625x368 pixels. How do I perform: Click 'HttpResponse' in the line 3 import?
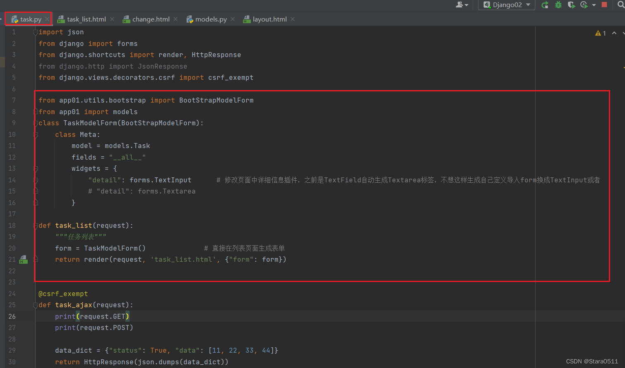pyautogui.click(x=216, y=55)
